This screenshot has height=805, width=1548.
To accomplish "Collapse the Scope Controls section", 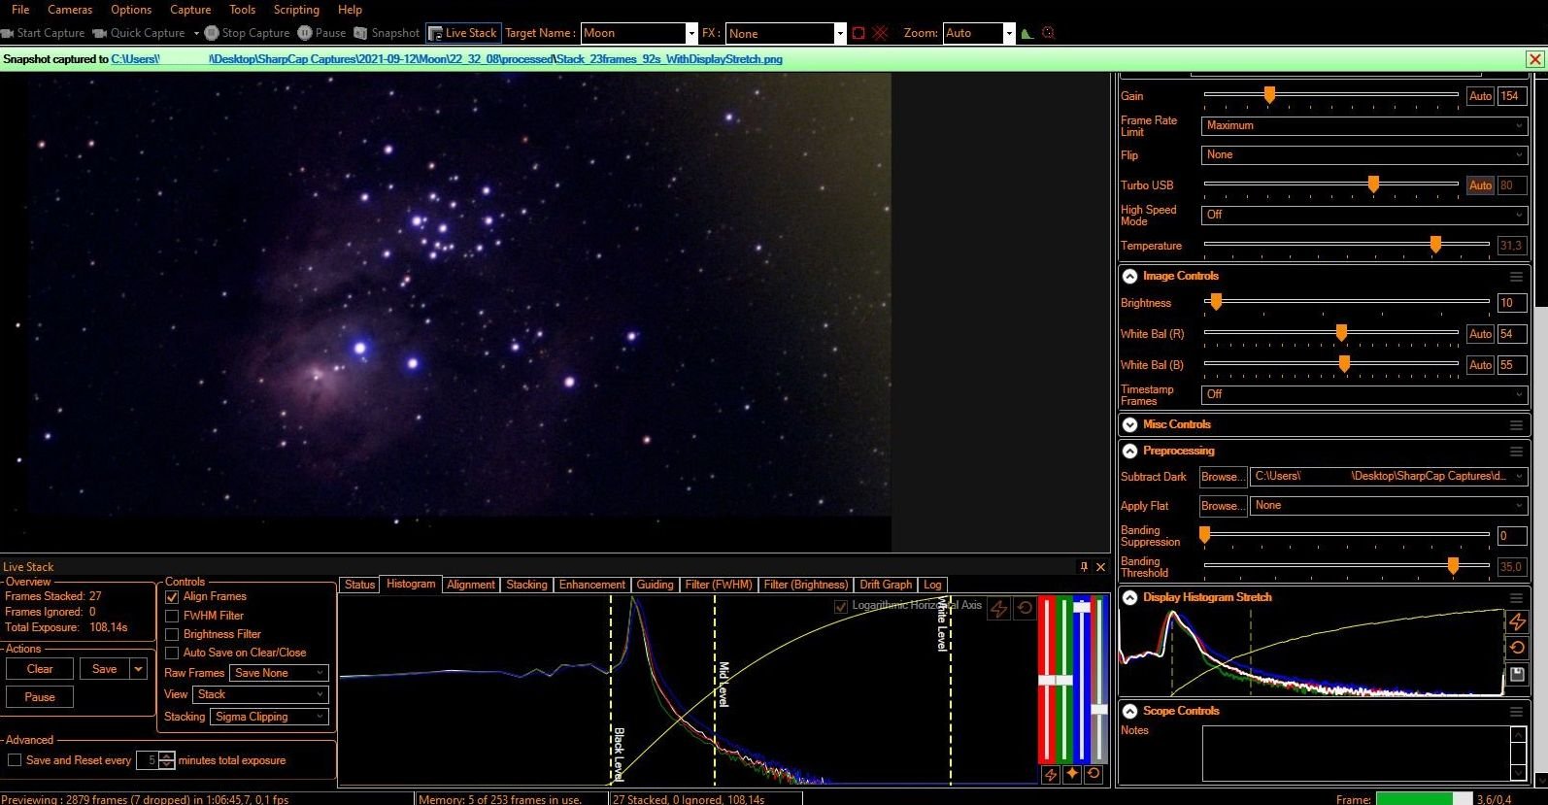I will (1129, 711).
